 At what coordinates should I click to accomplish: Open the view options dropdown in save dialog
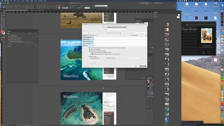click(89, 33)
